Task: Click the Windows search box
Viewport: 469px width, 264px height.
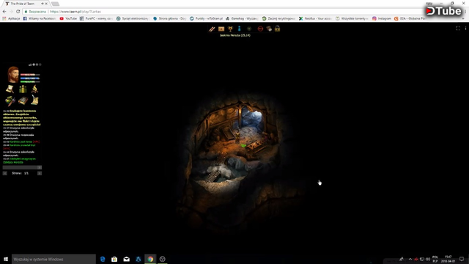Action: pyautogui.click(x=53, y=259)
